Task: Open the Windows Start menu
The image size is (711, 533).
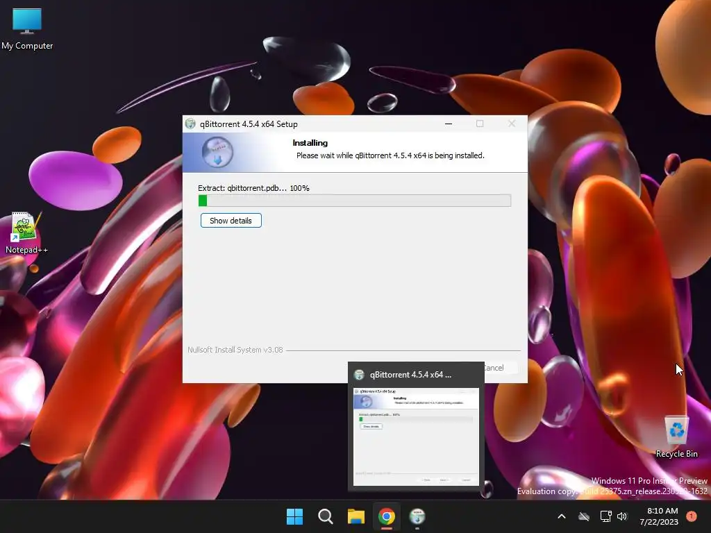Action: [x=294, y=516]
